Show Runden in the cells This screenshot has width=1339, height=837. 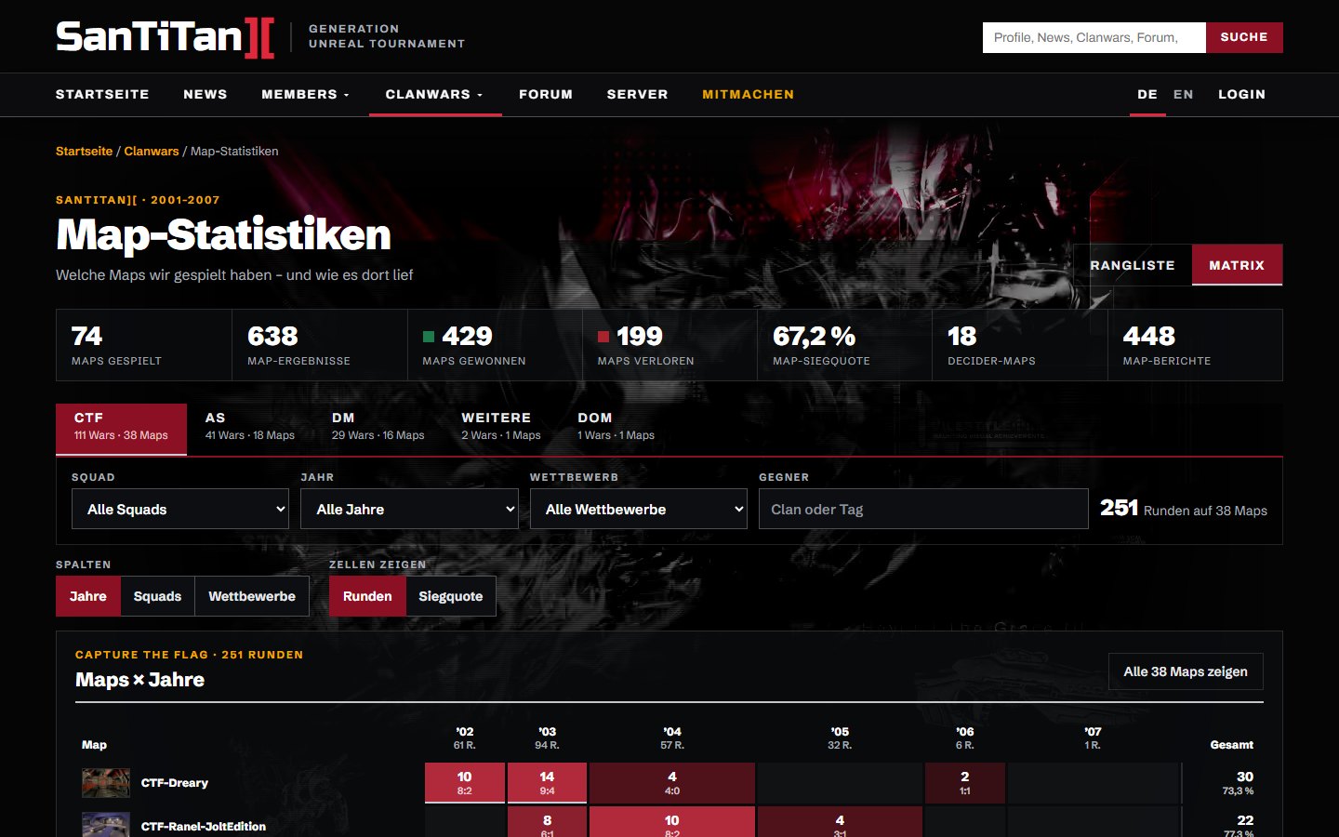coord(367,596)
